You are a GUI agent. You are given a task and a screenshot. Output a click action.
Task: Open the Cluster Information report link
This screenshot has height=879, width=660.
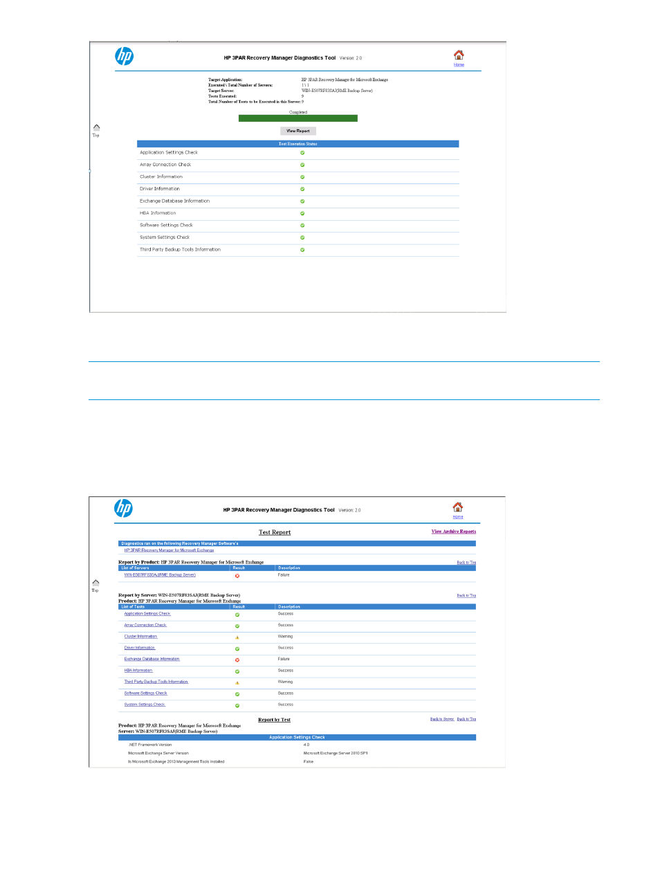[x=141, y=637]
